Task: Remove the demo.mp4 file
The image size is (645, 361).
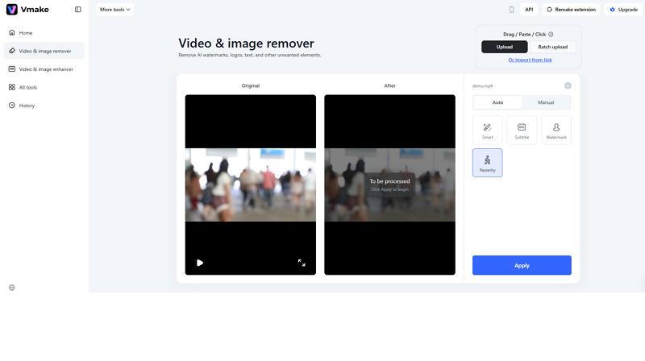Action: tap(568, 85)
